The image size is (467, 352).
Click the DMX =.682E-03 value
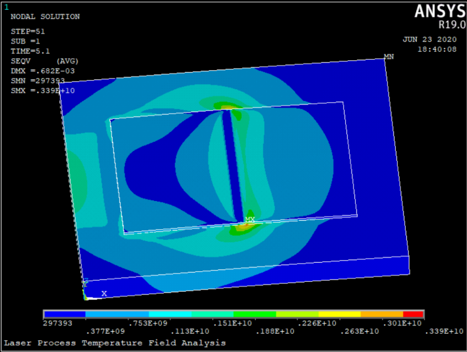[x=43, y=71]
